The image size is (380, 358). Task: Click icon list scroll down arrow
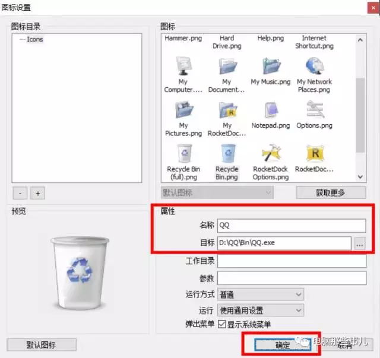tap(360, 177)
